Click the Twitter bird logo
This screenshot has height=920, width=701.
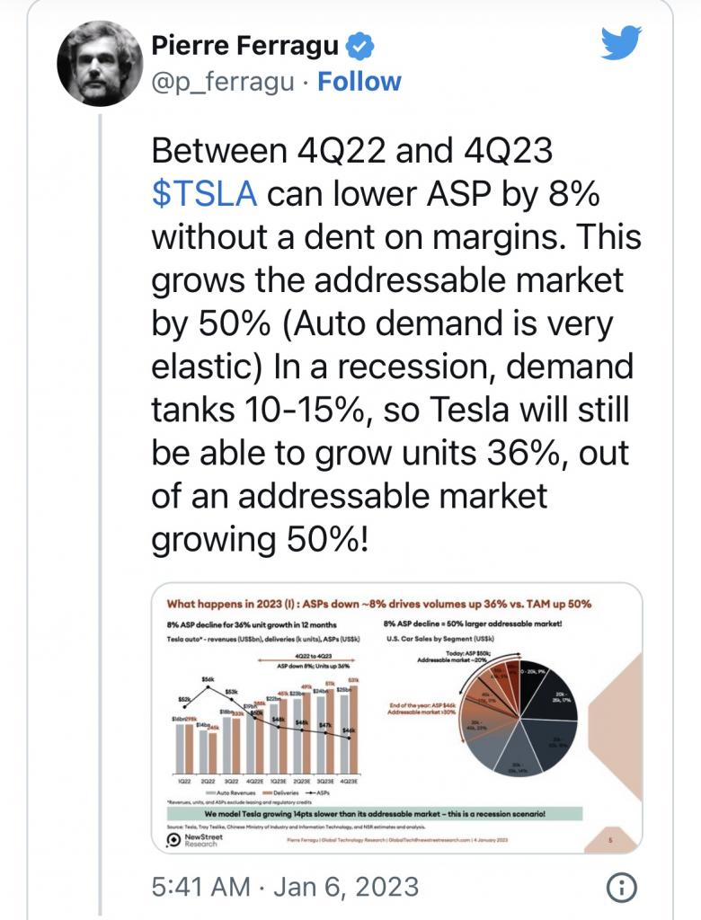click(621, 42)
